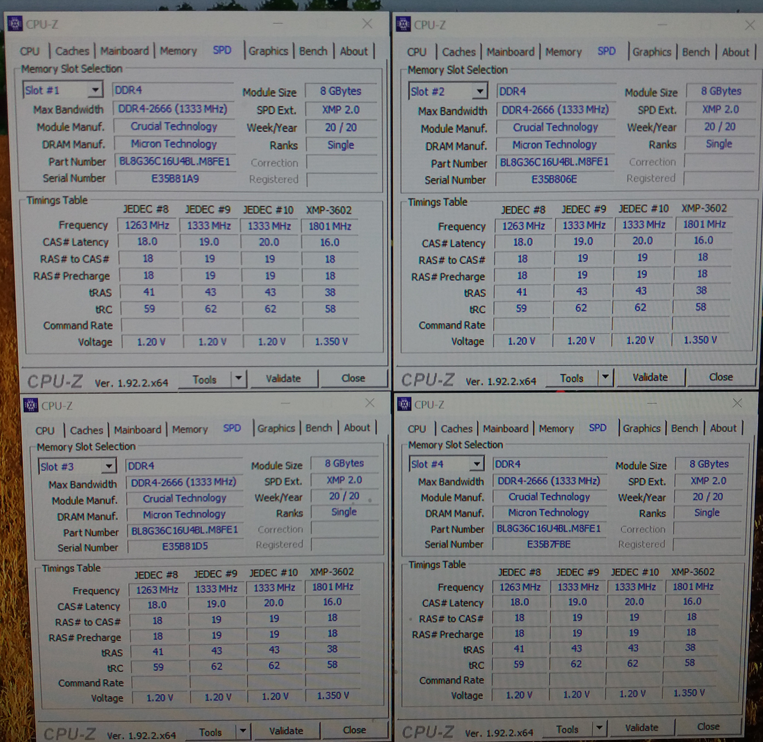
Task: Select Memory tab in Slot #1 window
Action: tap(178, 51)
